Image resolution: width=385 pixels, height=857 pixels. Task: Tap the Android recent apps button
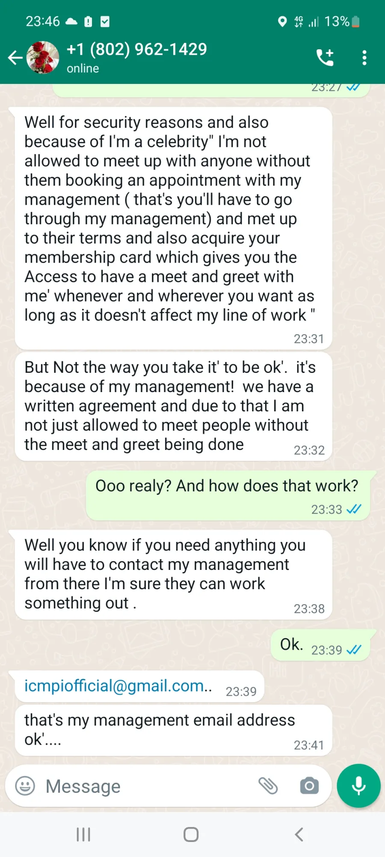coord(83,834)
